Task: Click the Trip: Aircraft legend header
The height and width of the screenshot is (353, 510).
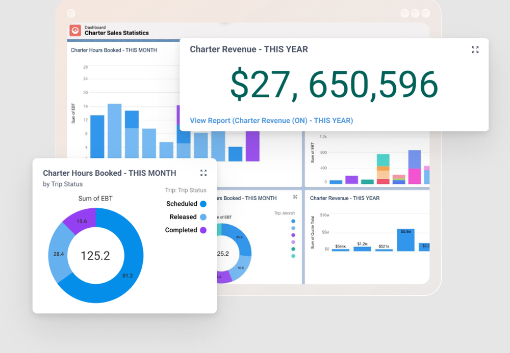Action: coord(285,213)
